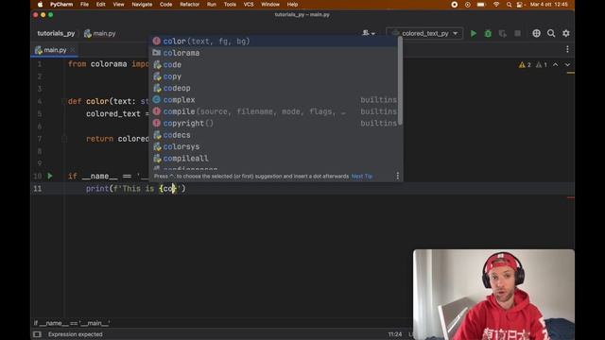This screenshot has width=605, height=340.
Task: Start debugging with the bug icon
Action: coord(488,34)
